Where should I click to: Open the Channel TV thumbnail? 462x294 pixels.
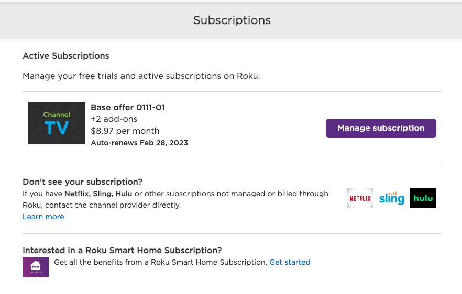point(57,123)
